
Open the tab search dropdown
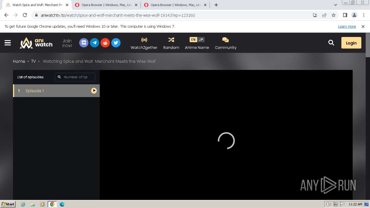coord(335,5)
